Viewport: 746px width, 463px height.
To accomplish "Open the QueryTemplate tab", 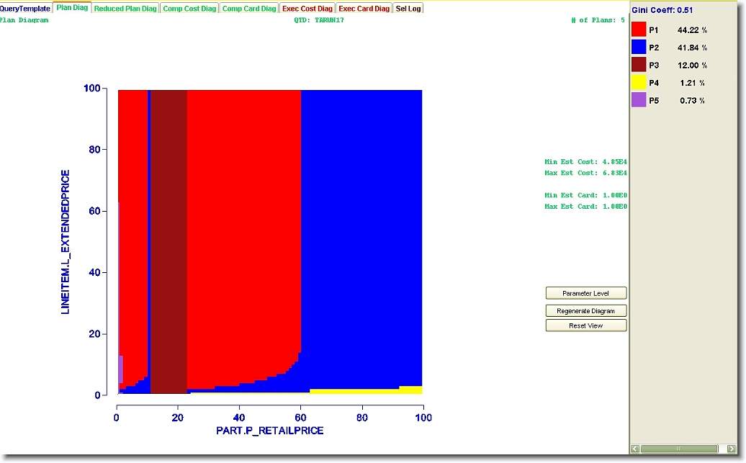I will 25,9.
